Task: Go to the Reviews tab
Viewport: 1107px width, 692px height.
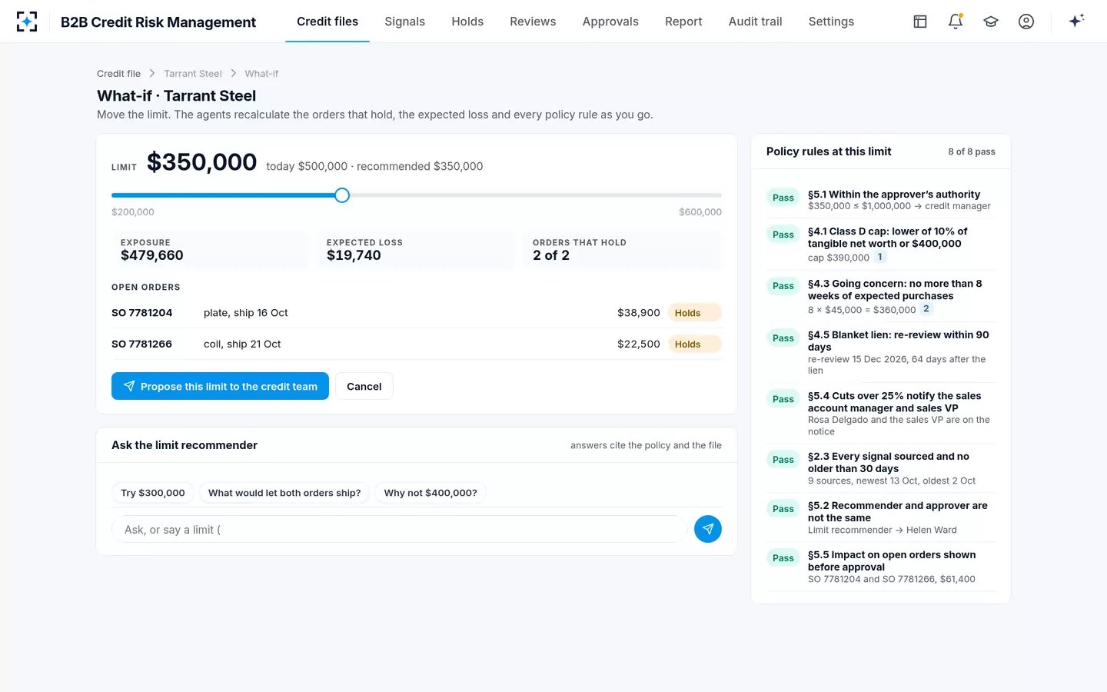Action: 533,22
